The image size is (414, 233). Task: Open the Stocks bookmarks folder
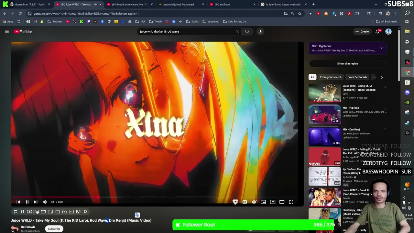(x=192, y=22)
